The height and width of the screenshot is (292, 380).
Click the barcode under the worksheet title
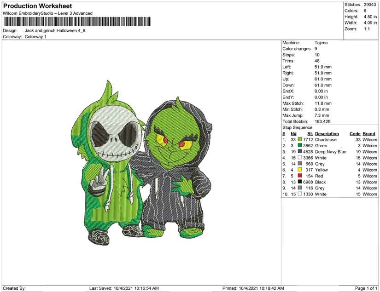coord(77,22)
